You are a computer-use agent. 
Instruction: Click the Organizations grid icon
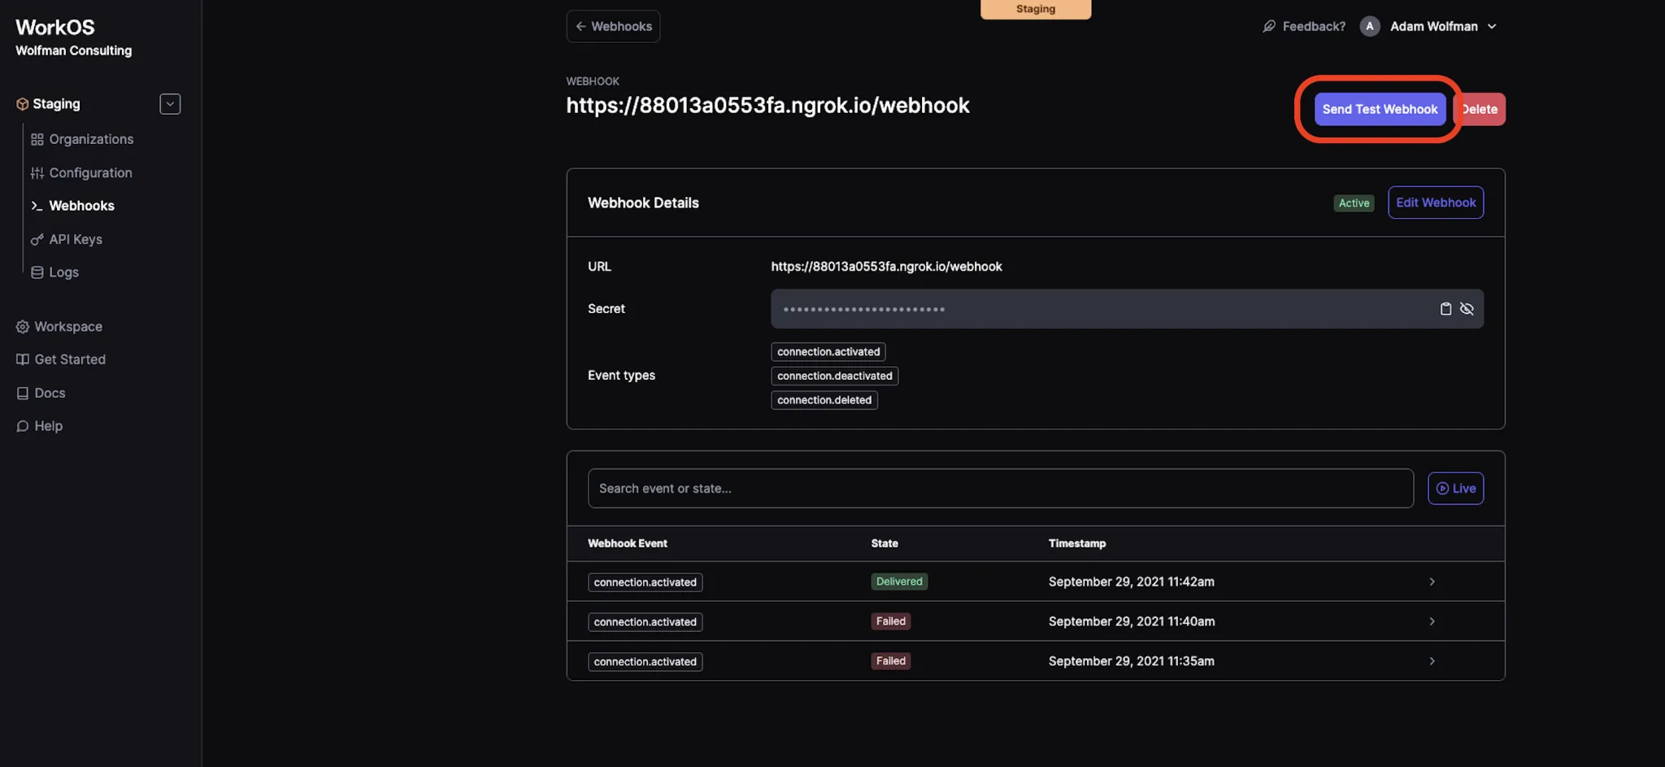[37, 139]
